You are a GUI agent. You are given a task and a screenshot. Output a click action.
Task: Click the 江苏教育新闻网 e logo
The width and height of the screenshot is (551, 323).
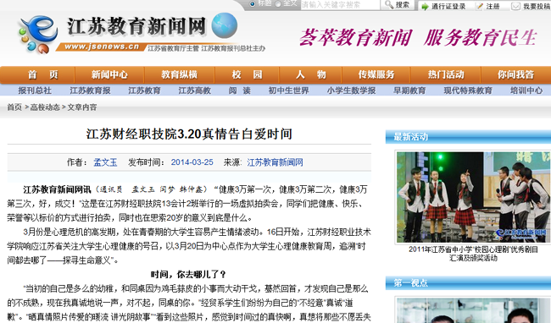[x=38, y=34]
